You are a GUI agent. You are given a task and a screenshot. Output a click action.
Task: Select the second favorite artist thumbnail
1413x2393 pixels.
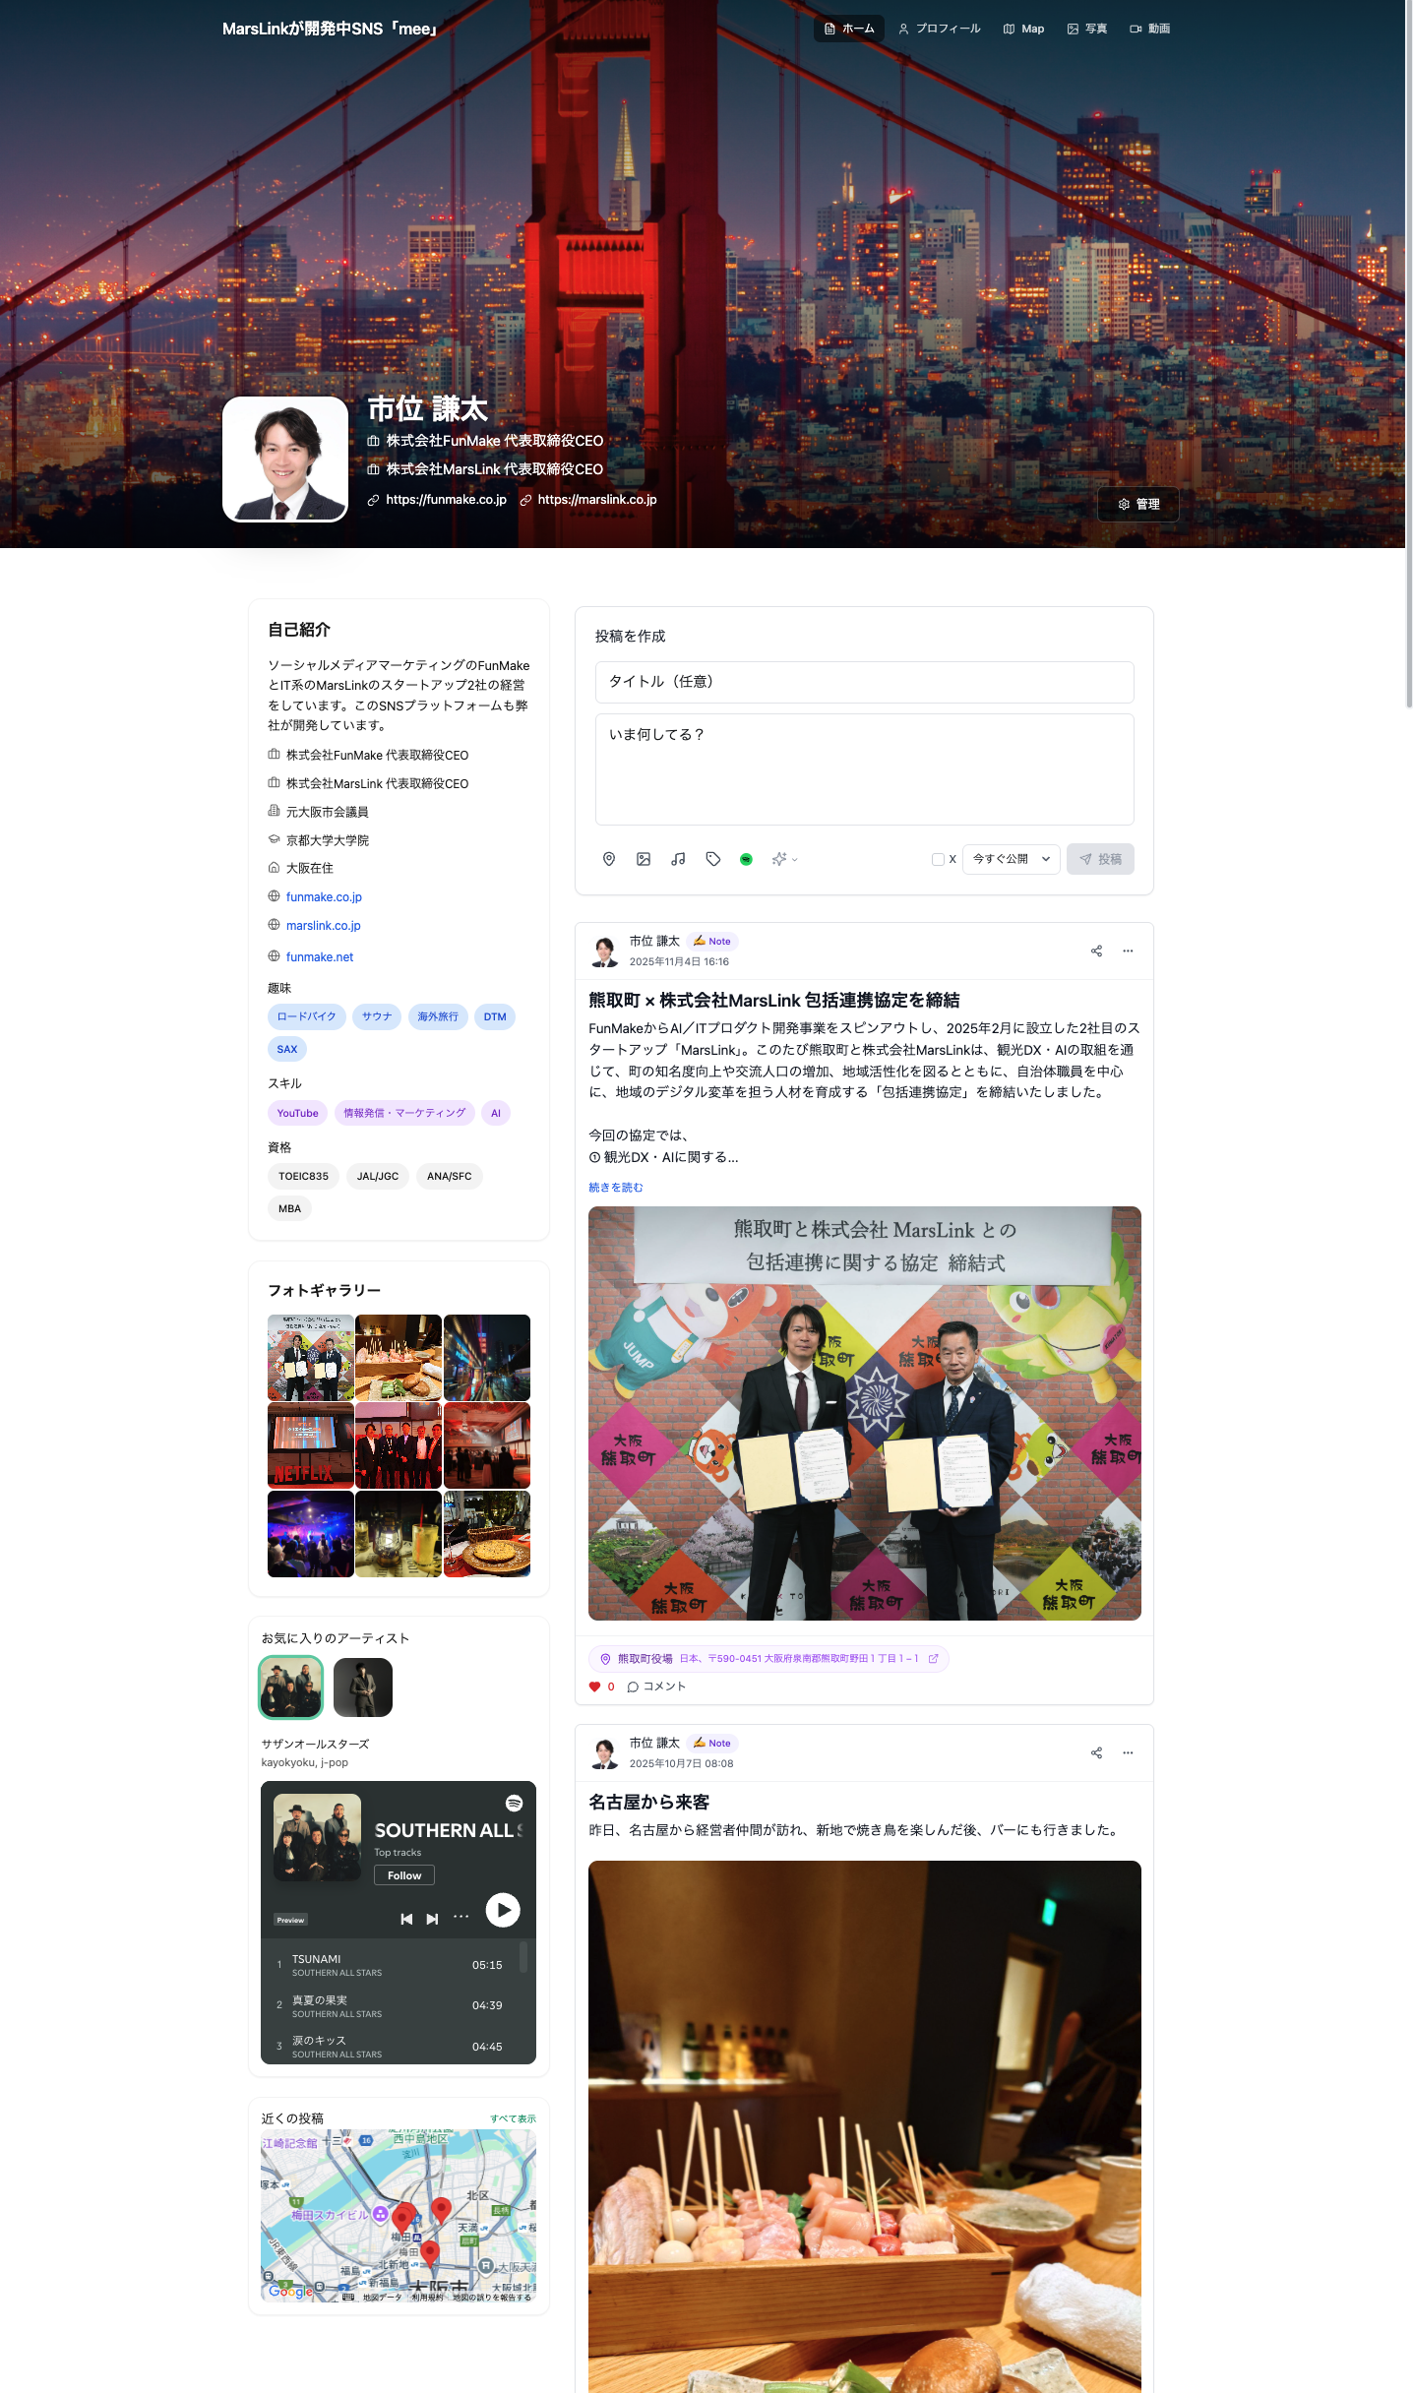tap(363, 1687)
